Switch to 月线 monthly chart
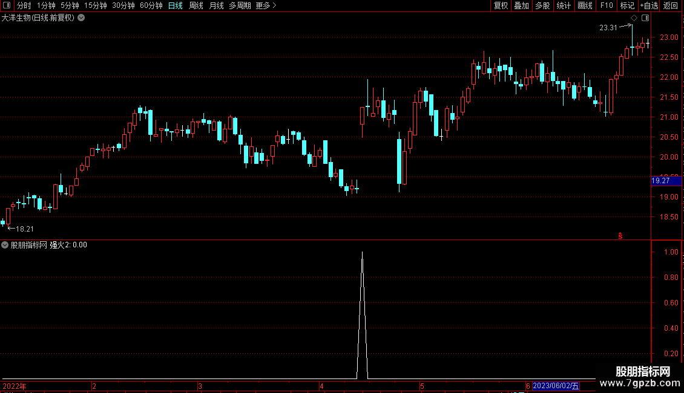This screenshot has height=393, width=684. coord(216,5)
